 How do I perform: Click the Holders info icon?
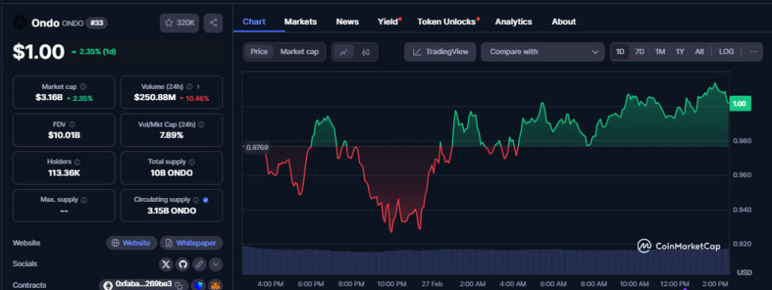78,162
